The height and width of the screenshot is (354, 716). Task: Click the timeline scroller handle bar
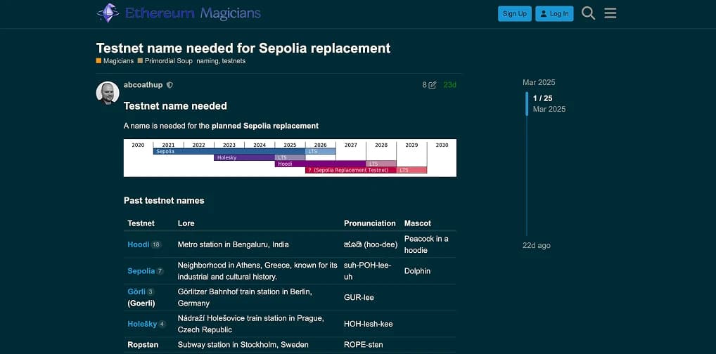[527, 103]
